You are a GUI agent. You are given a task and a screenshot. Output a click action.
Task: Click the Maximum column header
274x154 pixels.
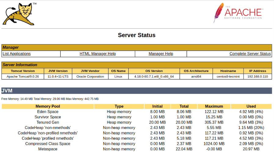214,106
